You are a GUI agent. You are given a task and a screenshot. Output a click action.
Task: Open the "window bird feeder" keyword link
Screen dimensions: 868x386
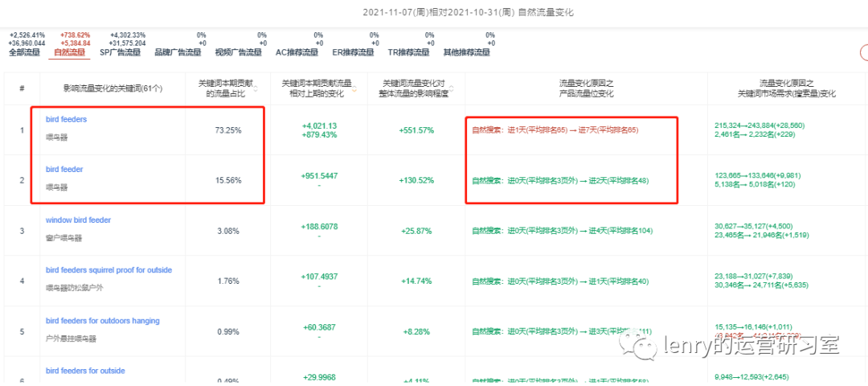click(78, 220)
